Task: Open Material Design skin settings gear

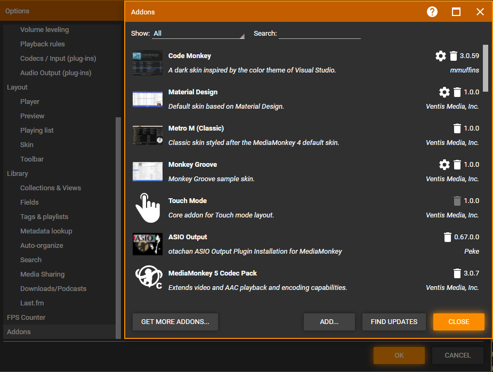Action: 444,92
